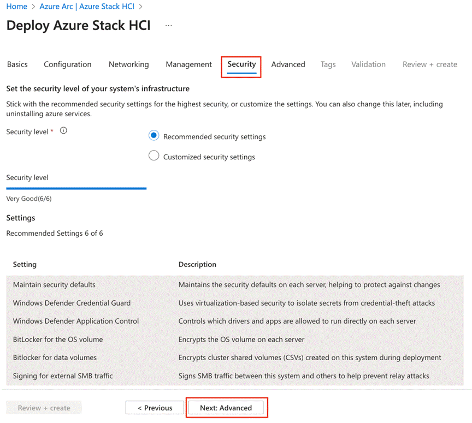Click the Security level info icon

[63, 131]
